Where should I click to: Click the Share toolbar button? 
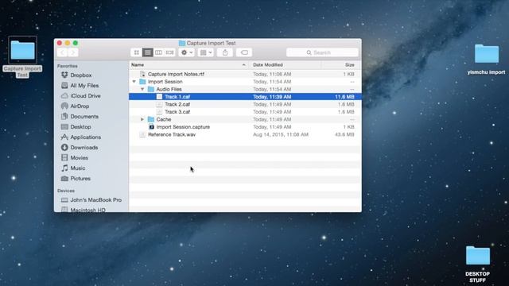(x=225, y=52)
